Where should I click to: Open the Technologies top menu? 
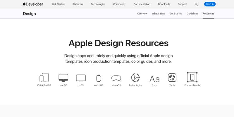click(x=98, y=4)
